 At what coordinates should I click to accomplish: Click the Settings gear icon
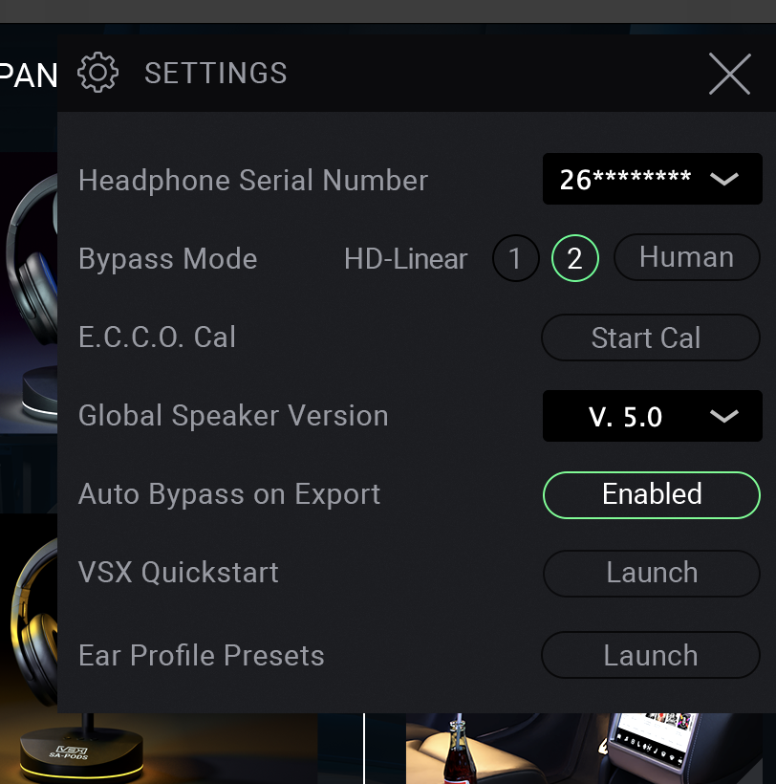97,73
